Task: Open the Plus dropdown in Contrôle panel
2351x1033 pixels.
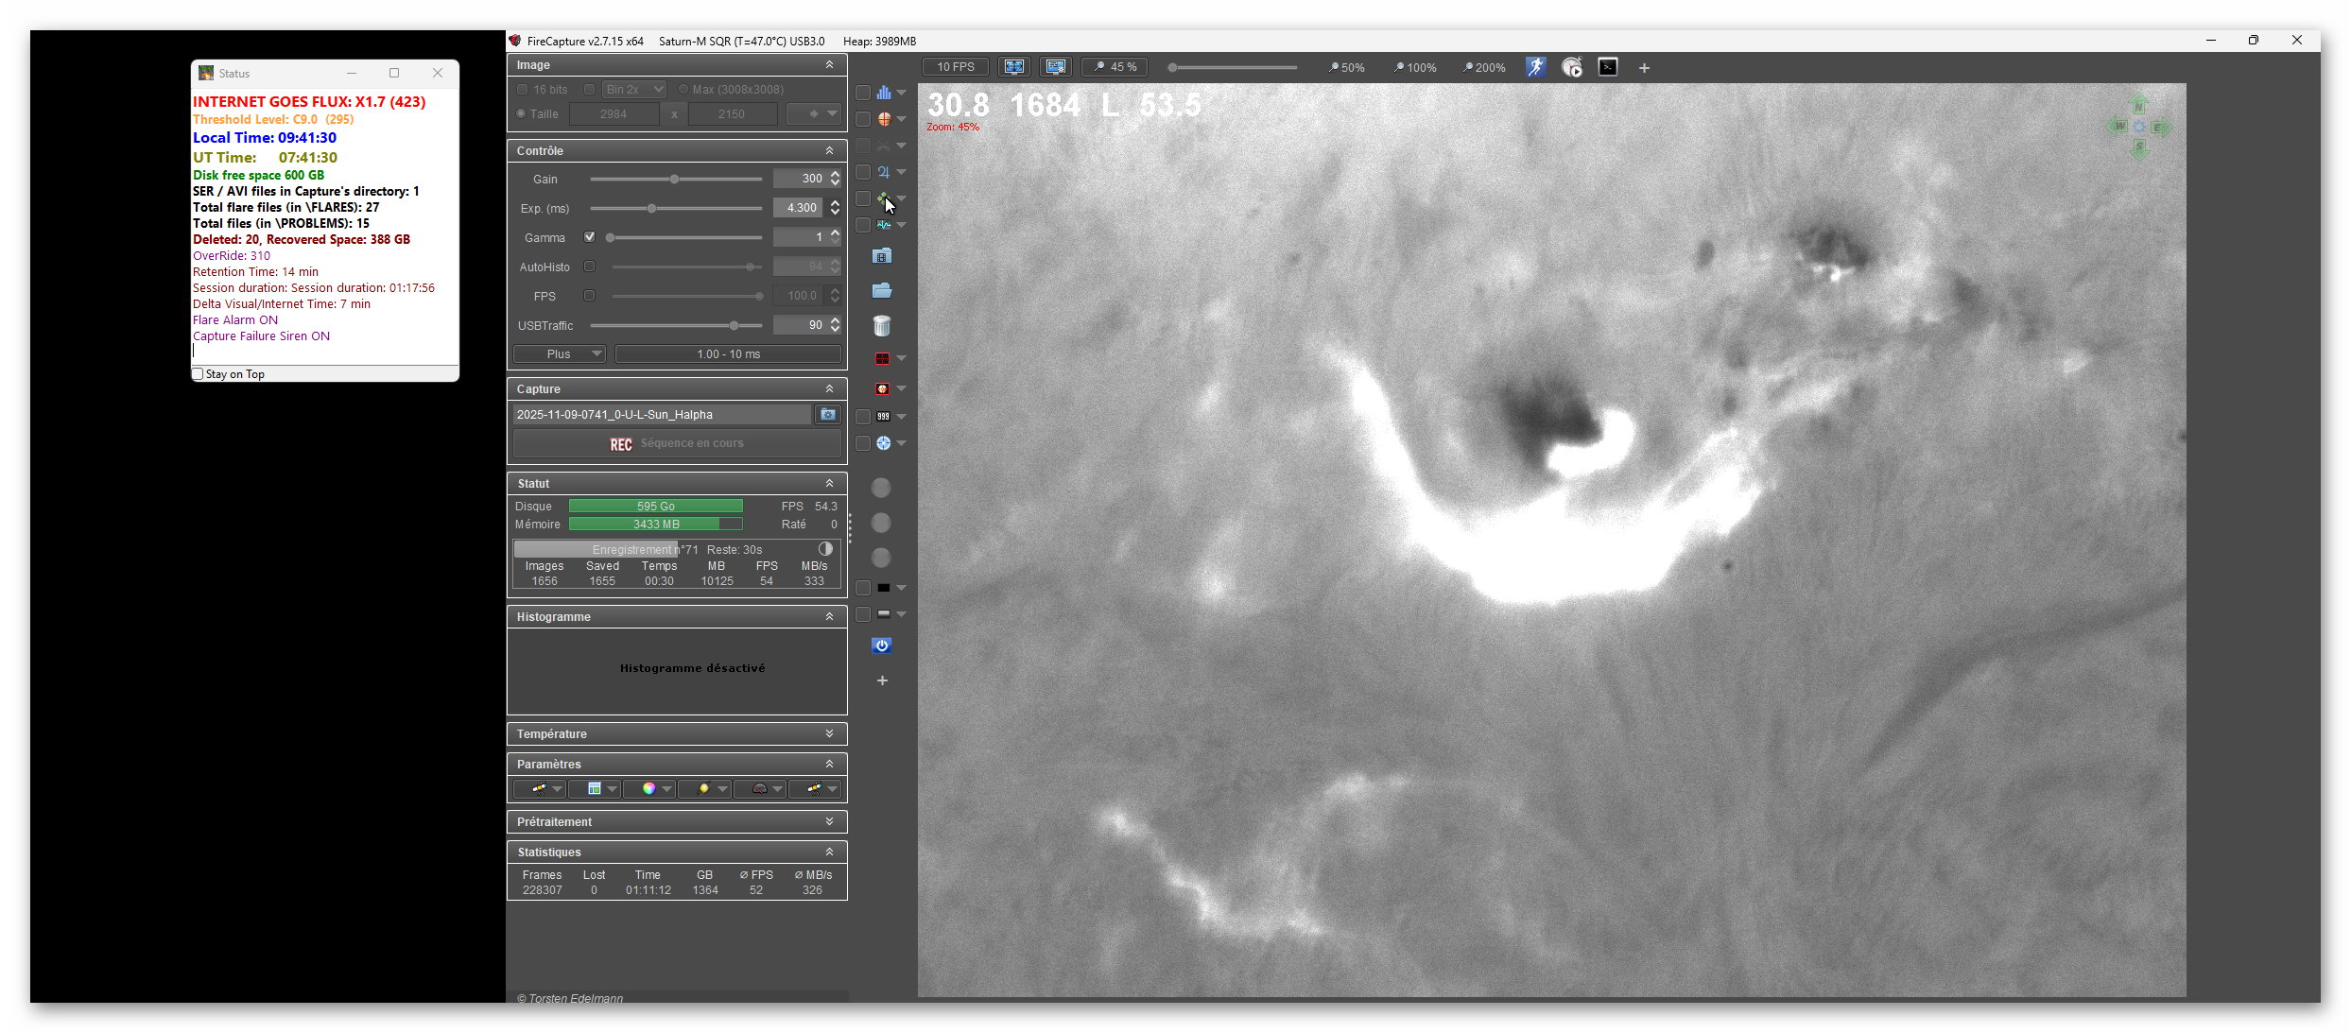Action: click(x=560, y=354)
